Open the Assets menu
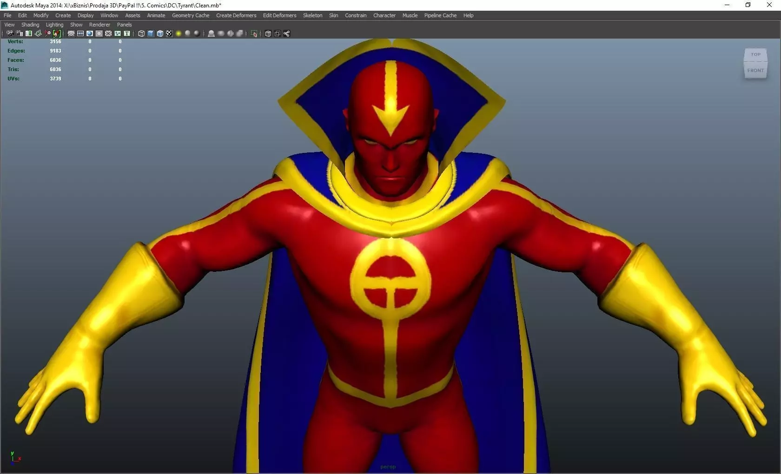The height and width of the screenshot is (474, 781). [132, 15]
